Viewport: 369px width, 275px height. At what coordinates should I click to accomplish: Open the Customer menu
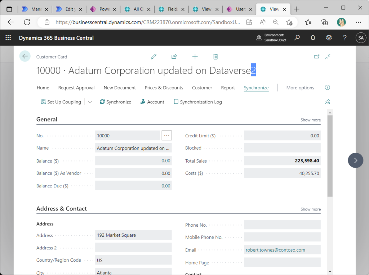coord(202,88)
